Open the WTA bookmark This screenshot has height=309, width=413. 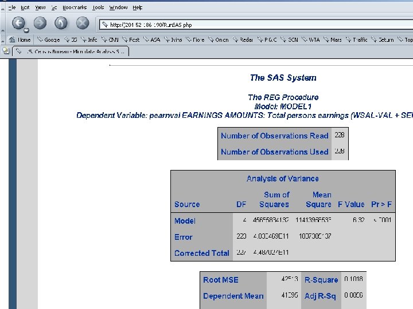tap(311, 39)
